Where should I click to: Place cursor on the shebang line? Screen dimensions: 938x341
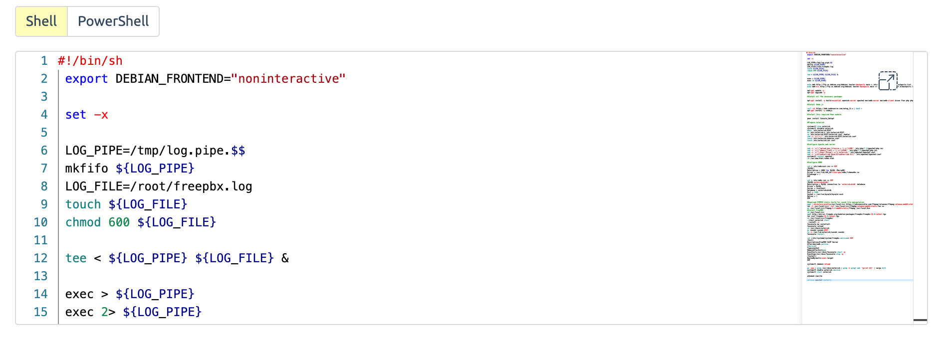[x=90, y=61]
